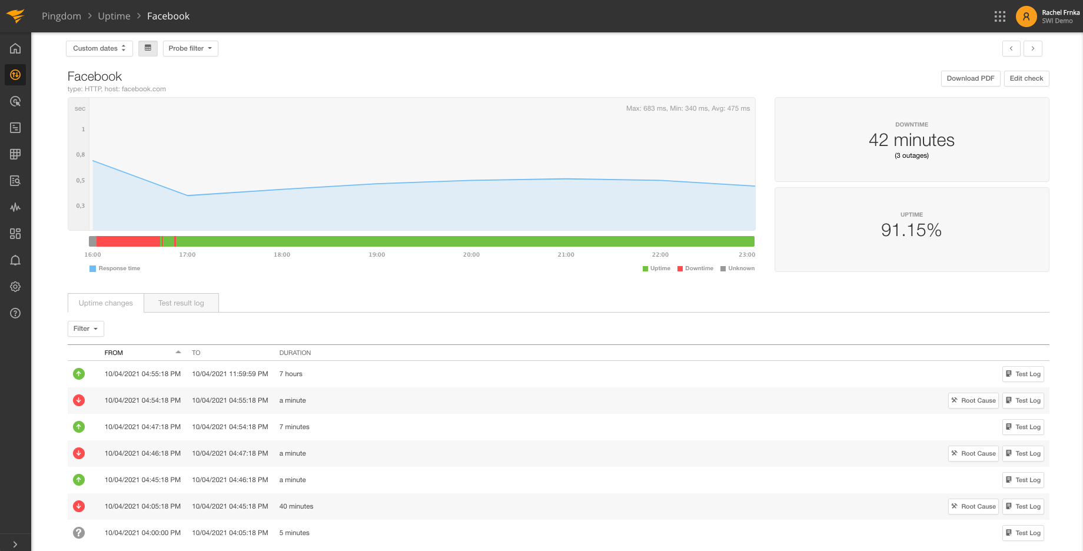
Task: Open Test Log for 5 minutes unknown row
Action: pyautogui.click(x=1023, y=533)
